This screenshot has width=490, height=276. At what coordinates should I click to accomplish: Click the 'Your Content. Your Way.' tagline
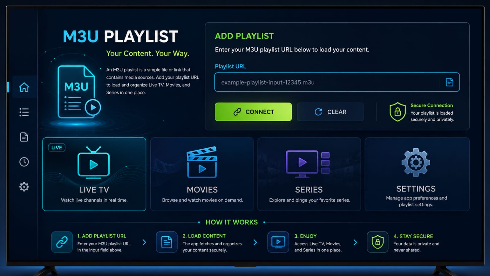pos(148,53)
